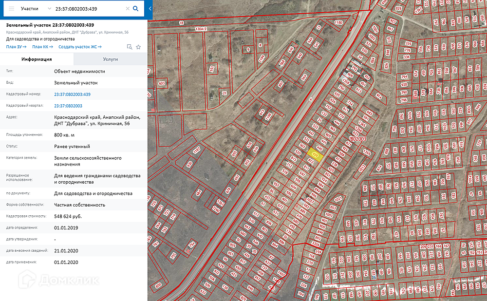Switch to the Услуги tab

pos(110,59)
